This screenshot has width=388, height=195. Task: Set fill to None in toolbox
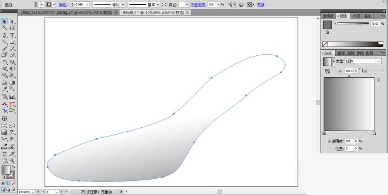point(14,183)
